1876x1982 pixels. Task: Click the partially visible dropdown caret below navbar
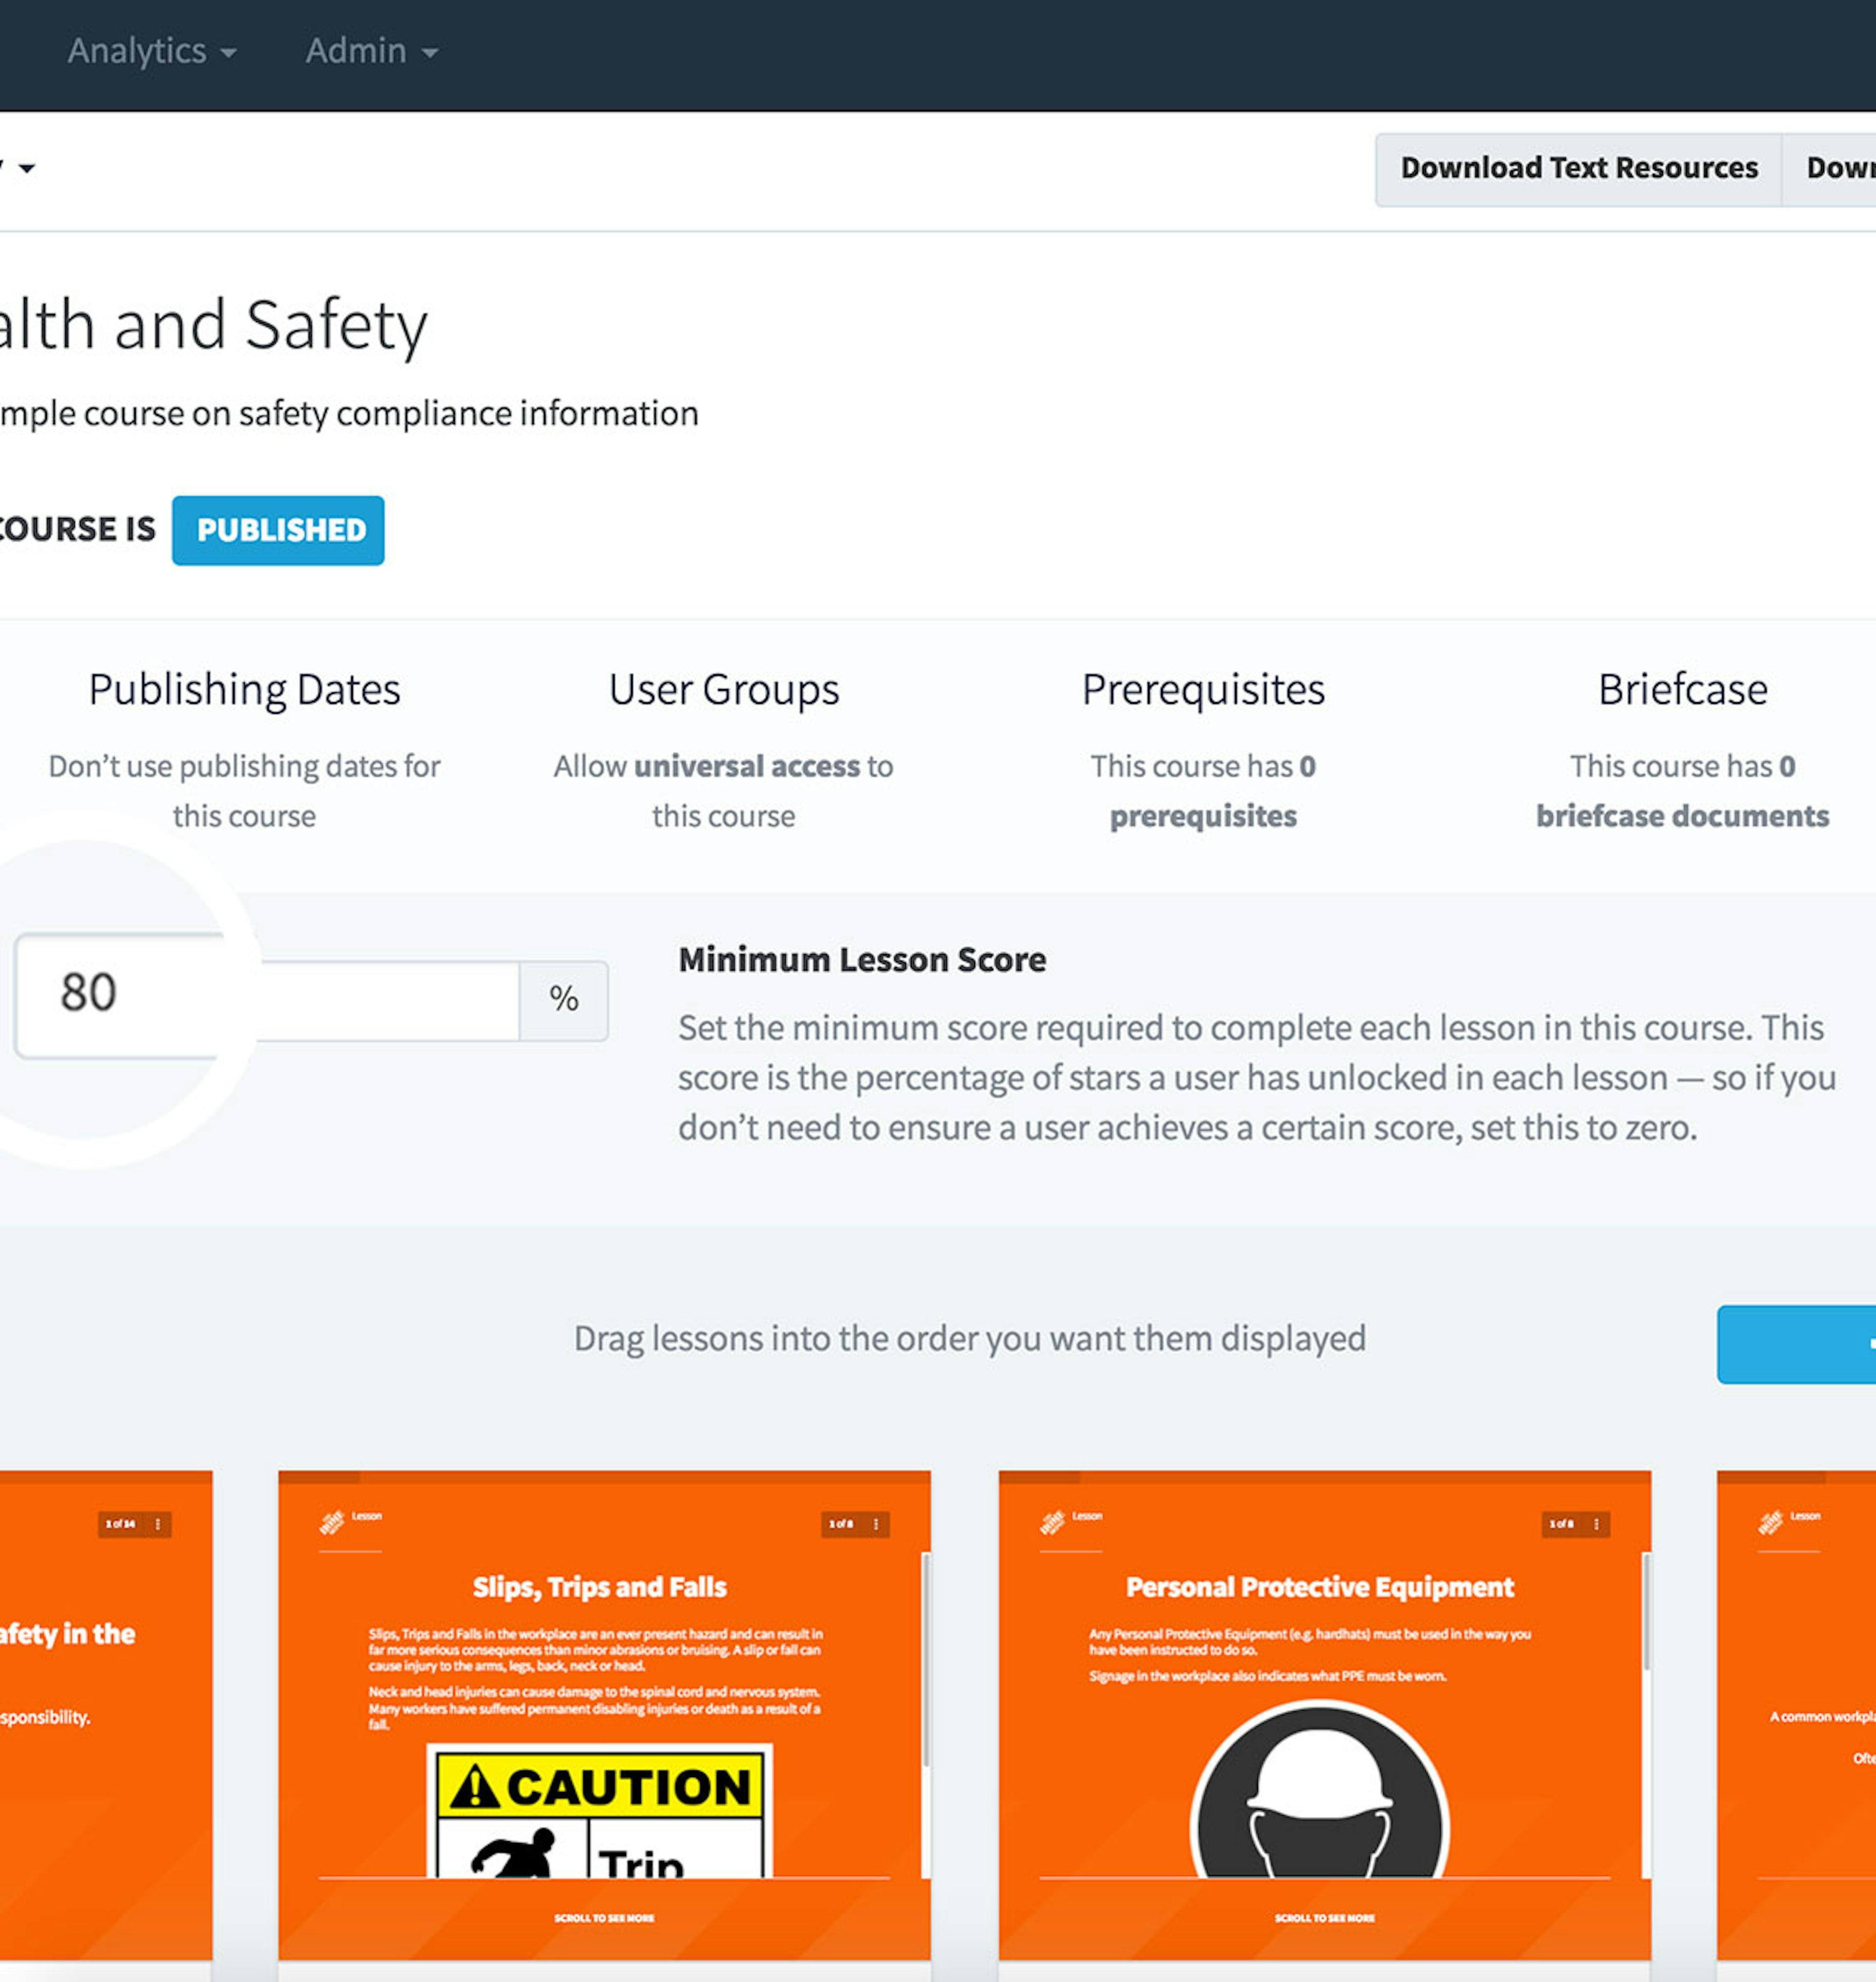[27, 169]
